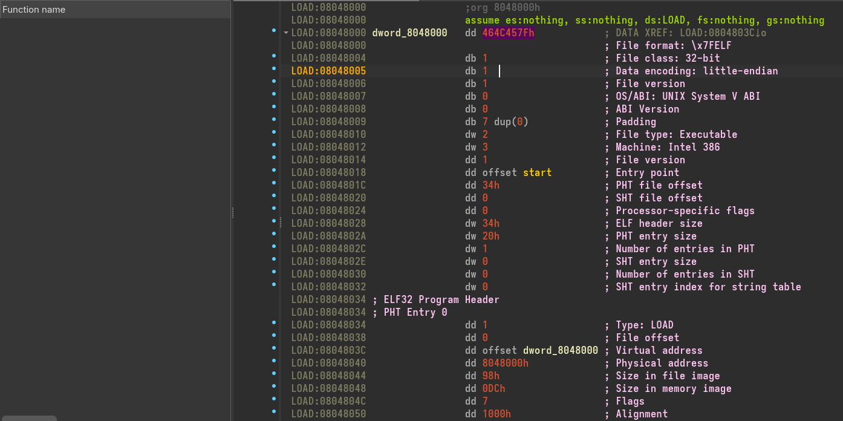Image resolution: width=843 pixels, height=421 pixels.
Task: Click the 'OS/ABI: UNIX System V ABI' comment
Action: (688, 96)
